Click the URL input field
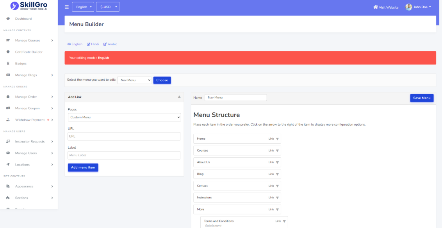The width and height of the screenshot is (442, 228). click(124, 136)
